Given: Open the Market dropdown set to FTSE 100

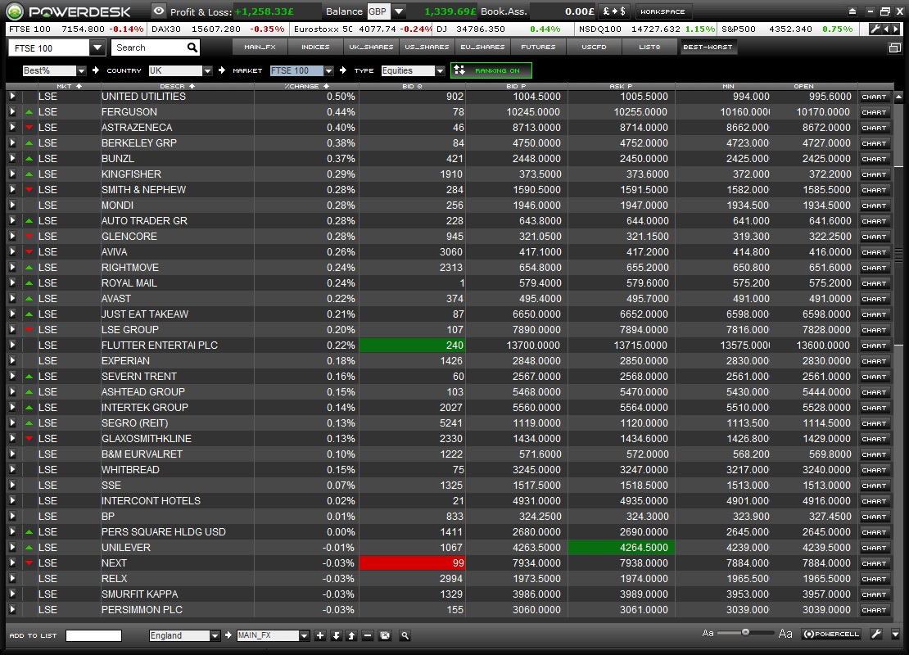Looking at the screenshot, I should 328,70.
